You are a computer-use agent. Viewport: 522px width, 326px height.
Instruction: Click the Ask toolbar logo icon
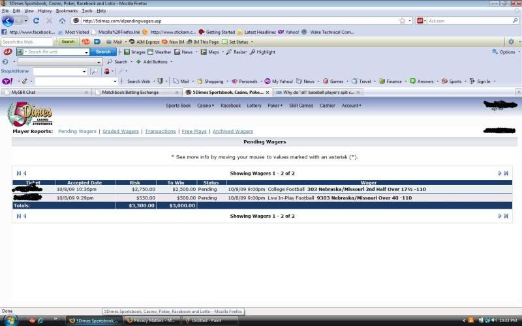pos(7,52)
